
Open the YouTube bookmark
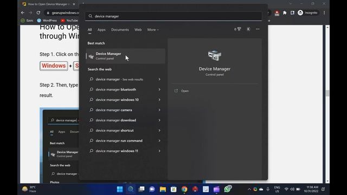point(69,21)
